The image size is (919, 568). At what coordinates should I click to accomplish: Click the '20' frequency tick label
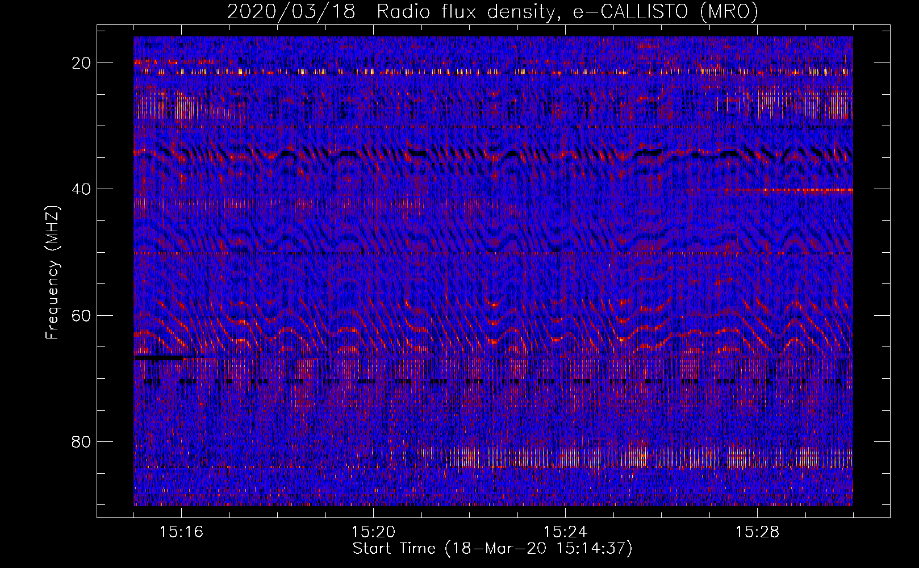point(82,63)
